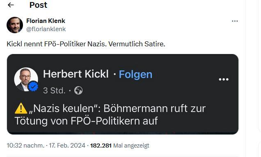This screenshot has width=261, height=157.
Task: Open the Florian Klenk display name
Action: click(46, 21)
